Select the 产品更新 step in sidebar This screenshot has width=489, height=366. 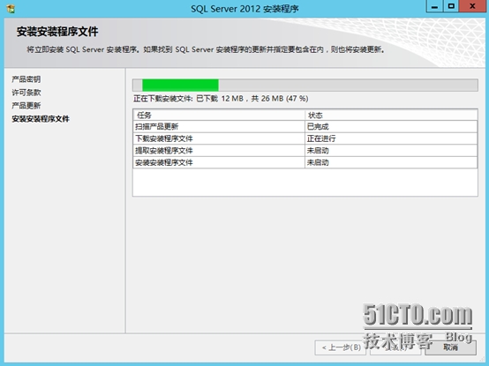coord(26,106)
